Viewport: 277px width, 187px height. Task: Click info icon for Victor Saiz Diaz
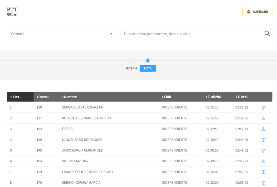[263, 161]
